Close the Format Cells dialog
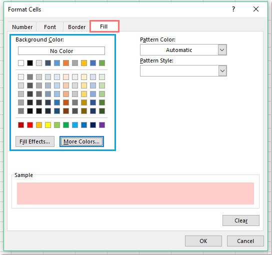Viewport: 272px width, 255px height. click(256, 9)
